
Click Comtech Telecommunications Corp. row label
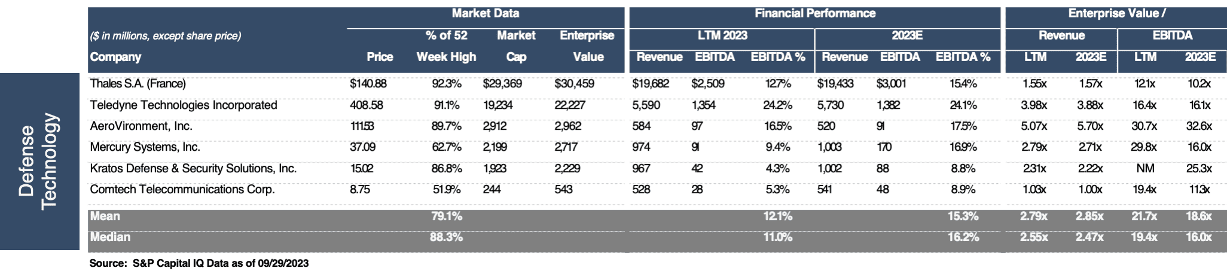coord(182,190)
